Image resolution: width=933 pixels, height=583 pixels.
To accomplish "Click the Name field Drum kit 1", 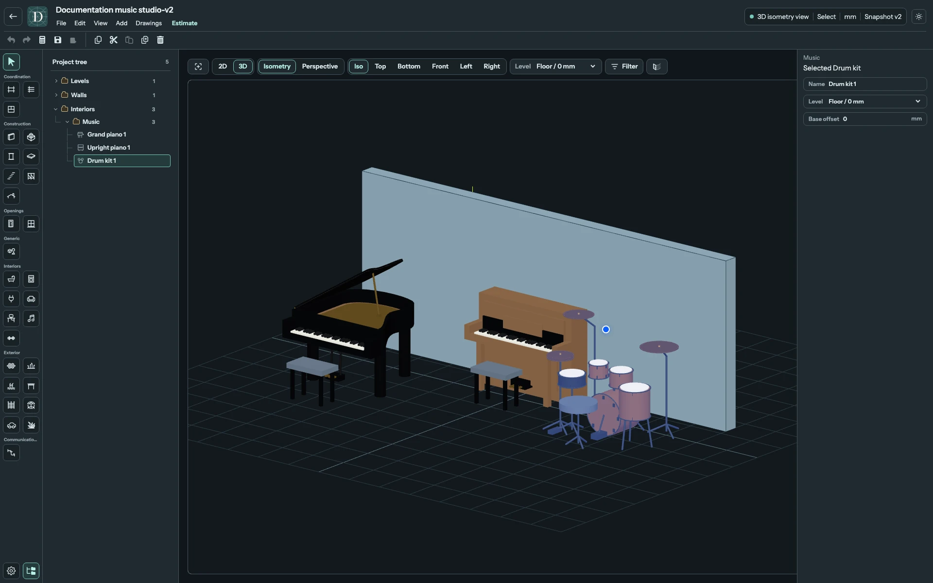I will pos(865,84).
